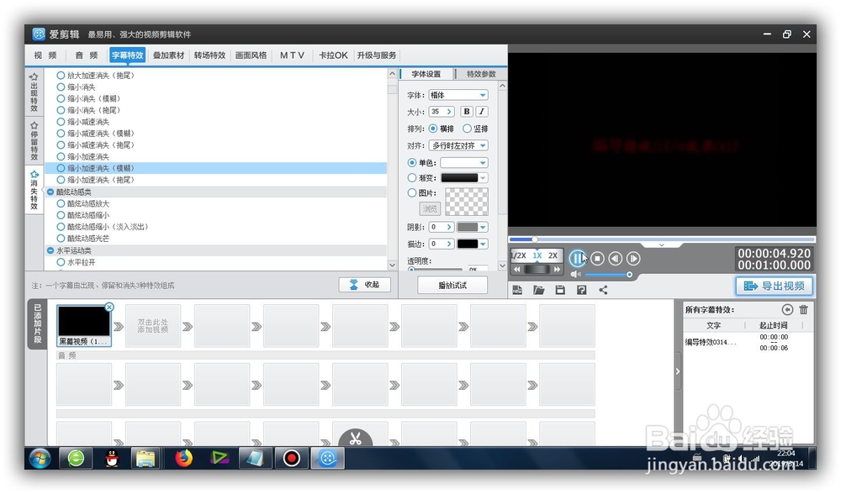841x494 pixels.
Task: Click the Windows Start button
Action: pos(40,458)
